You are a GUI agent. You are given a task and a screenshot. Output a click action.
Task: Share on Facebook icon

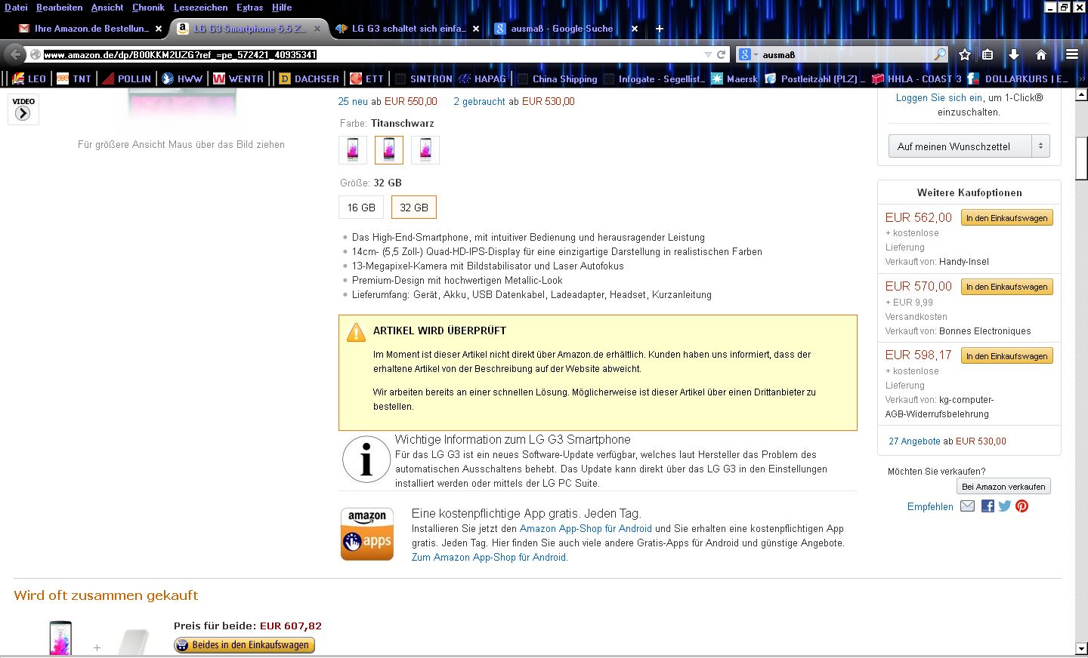pos(988,506)
